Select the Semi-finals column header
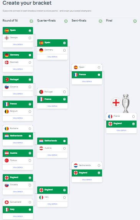The image size is (140, 220). pyautogui.click(x=79, y=21)
